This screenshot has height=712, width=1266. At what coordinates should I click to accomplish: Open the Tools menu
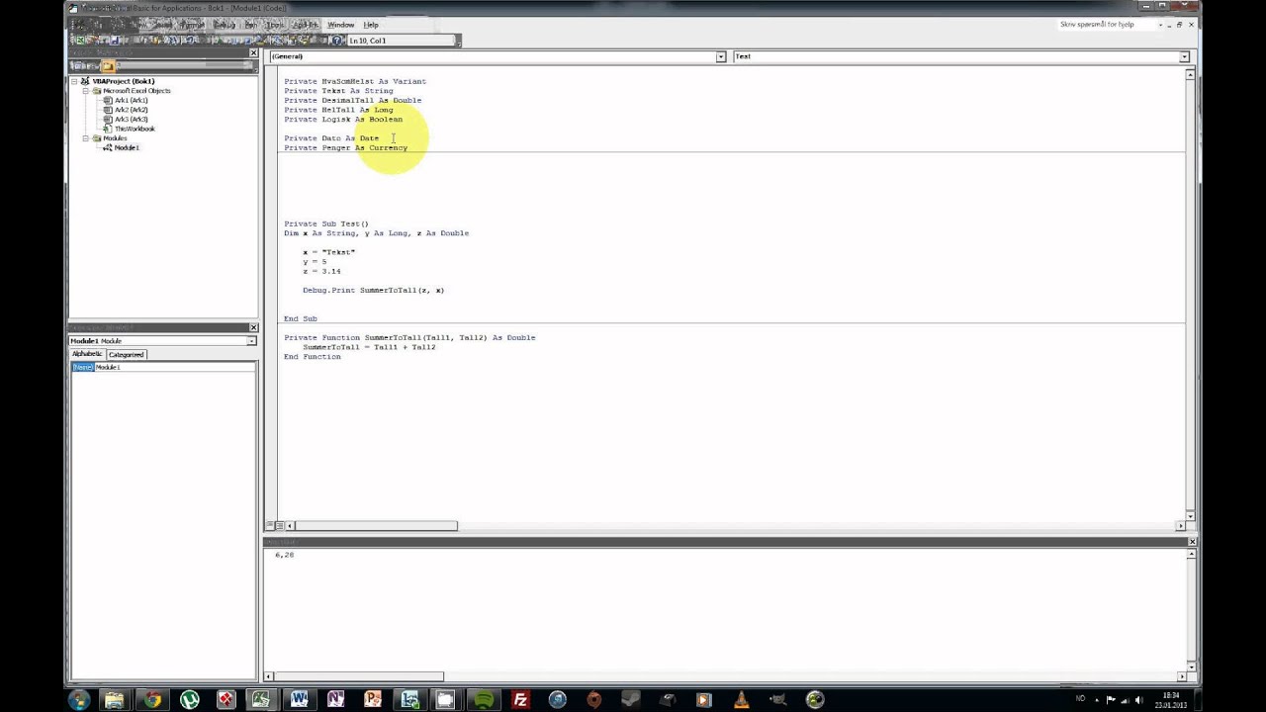pos(274,25)
